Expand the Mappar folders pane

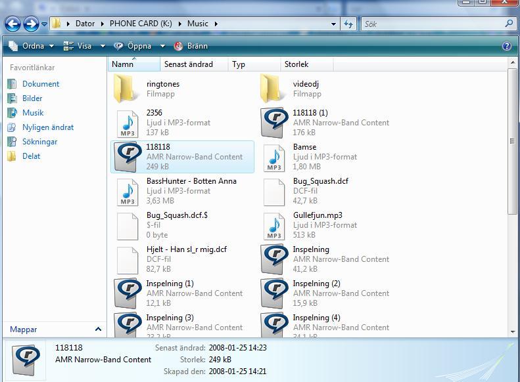click(98, 329)
